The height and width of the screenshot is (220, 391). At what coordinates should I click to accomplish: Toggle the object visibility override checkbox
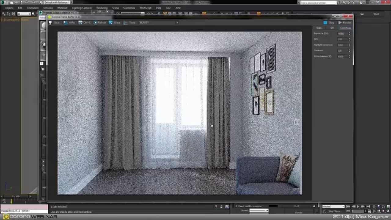[236, 206]
